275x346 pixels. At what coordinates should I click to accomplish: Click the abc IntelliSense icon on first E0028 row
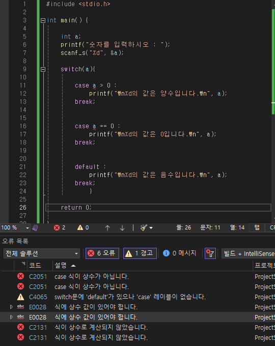pyautogui.click(x=20, y=307)
